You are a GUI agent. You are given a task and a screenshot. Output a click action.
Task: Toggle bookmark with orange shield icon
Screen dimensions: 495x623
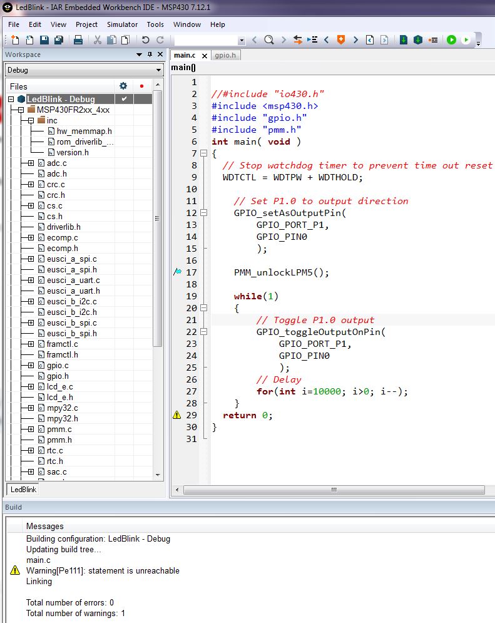[x=341, y=39]
